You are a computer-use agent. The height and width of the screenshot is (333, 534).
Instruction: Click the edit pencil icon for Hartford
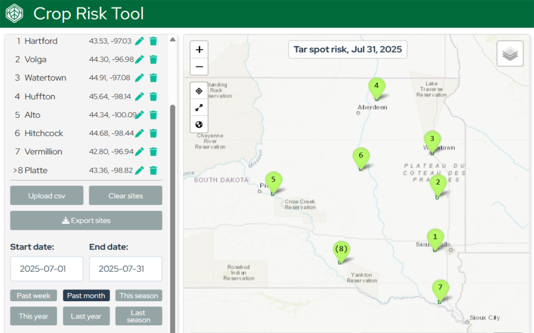pos(140,41)
